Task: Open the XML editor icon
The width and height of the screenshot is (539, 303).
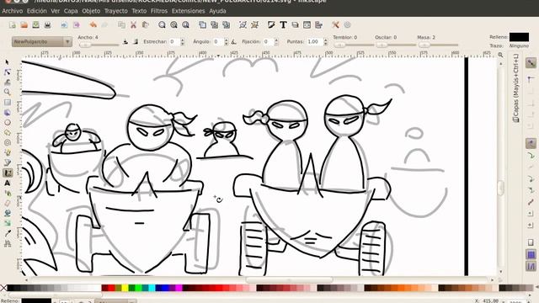Action: [x=307, y=24]
